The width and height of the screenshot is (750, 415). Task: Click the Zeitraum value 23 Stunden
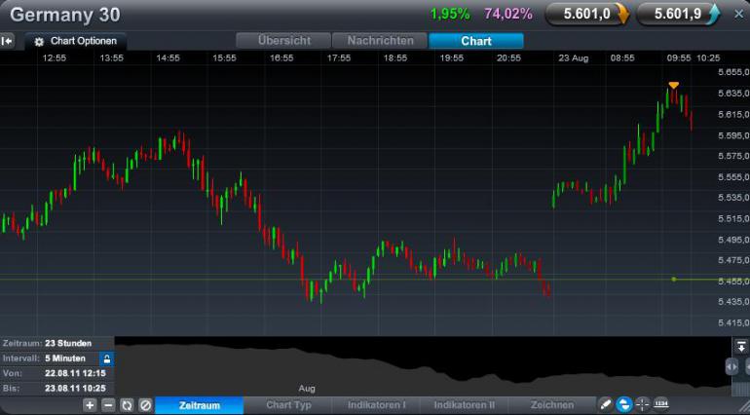(x=68, y=343)
